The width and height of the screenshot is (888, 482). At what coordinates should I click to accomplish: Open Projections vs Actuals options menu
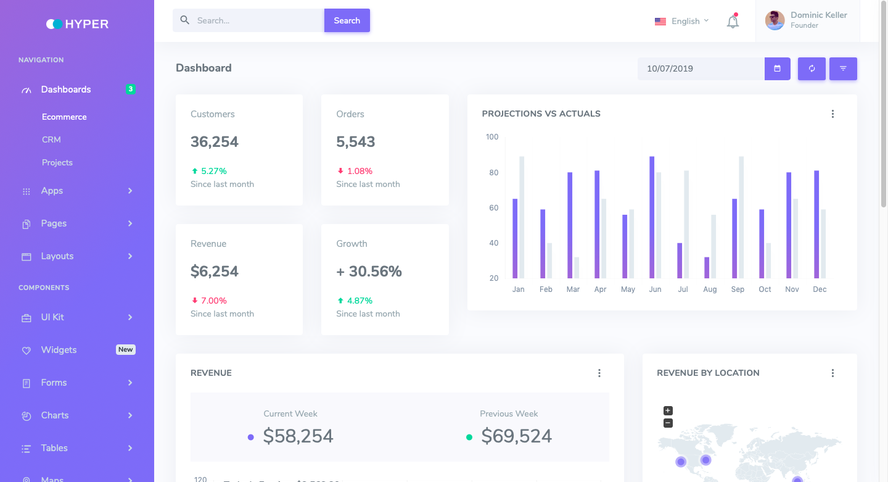(832, 114)
